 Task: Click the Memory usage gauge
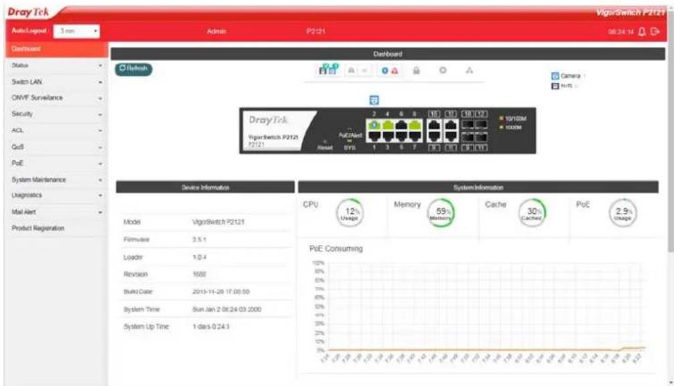441,212
